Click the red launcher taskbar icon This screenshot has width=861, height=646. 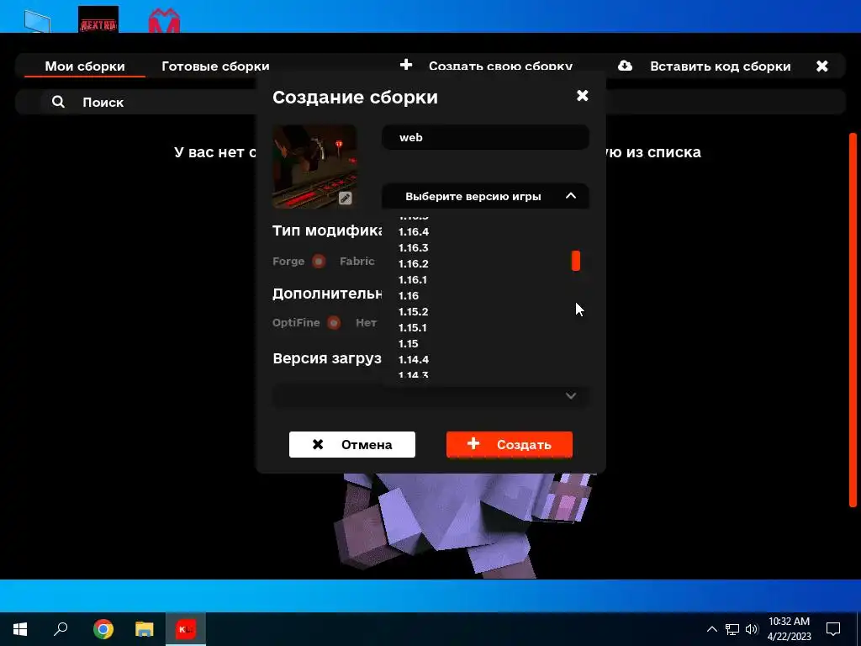pos(186,629)
